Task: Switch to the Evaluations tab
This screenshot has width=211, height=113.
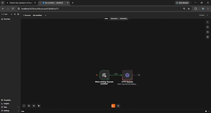Action: pyautogui.click(x=123, y=19)
